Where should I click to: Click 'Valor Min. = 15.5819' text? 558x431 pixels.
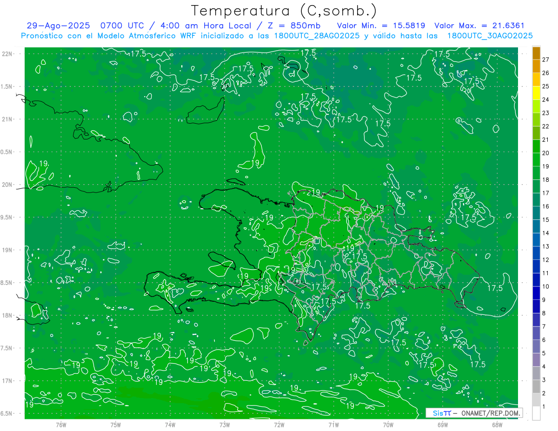pyautogui.click(x=382, y=26)
